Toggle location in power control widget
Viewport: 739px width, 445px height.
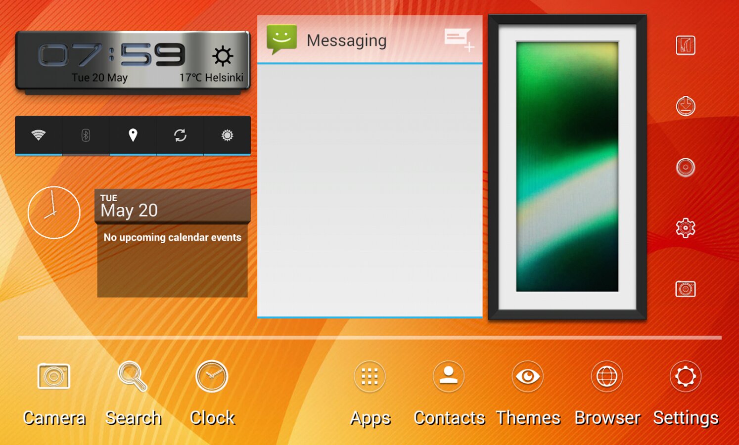click(133, 135)
